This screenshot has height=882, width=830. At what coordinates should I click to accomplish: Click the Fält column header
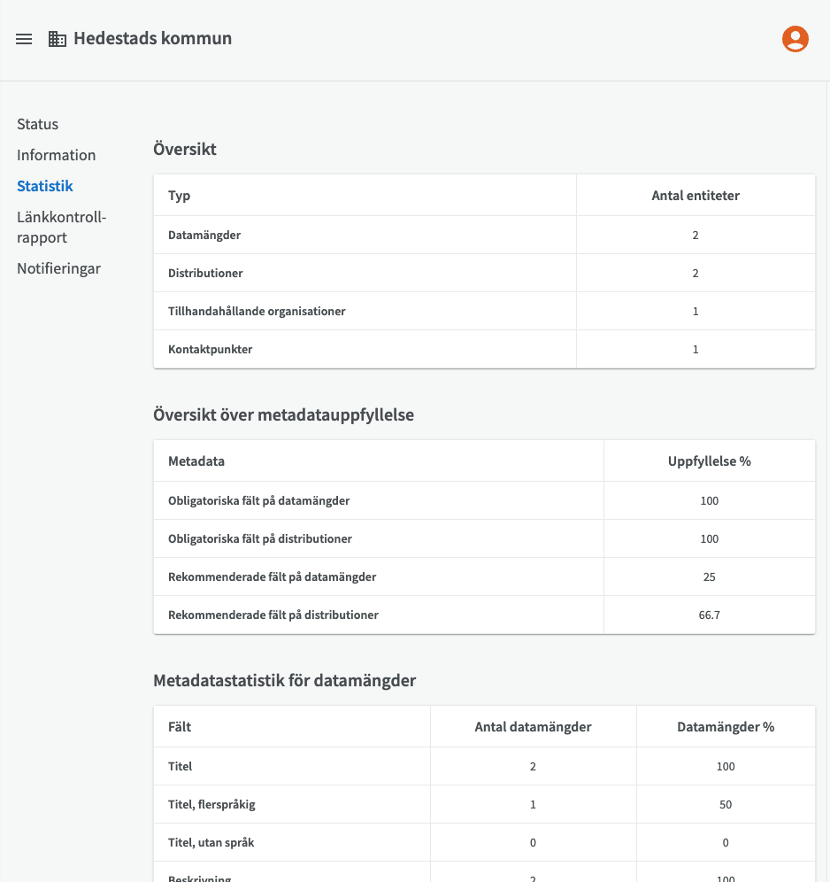coord(180,727)
